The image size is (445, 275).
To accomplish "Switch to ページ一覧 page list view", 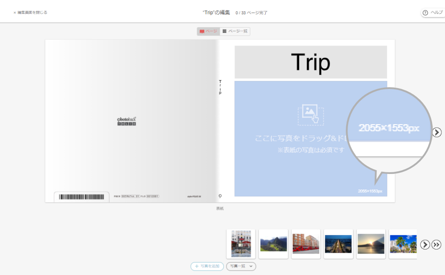I will click(x=235, y=32).
